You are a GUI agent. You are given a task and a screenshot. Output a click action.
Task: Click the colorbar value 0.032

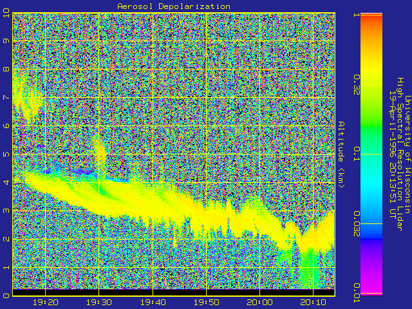pyautogui.click(x=357, y=224)
